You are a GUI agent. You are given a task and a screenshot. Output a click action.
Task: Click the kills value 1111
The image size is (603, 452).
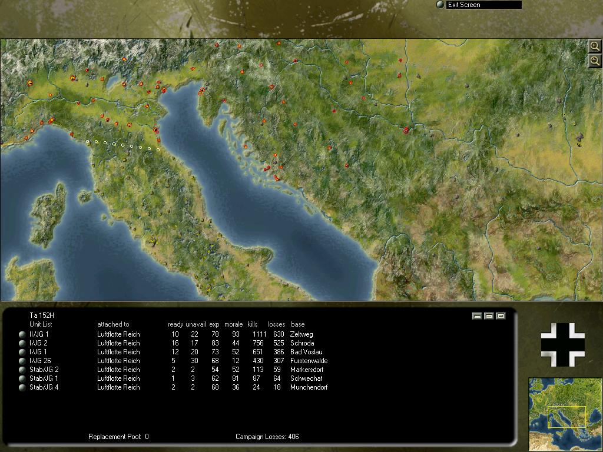point(259,334)
